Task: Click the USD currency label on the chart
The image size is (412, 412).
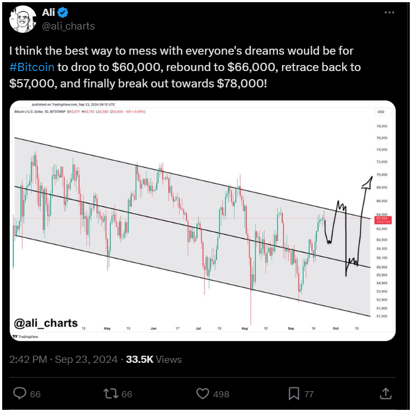Action: 381,112
